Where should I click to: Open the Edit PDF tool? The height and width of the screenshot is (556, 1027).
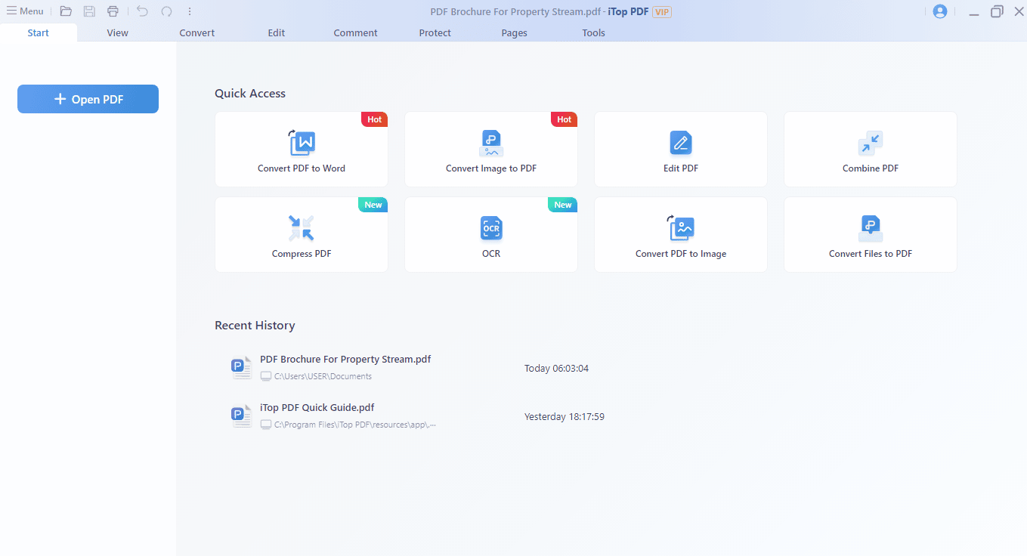[x=680, y=149]
